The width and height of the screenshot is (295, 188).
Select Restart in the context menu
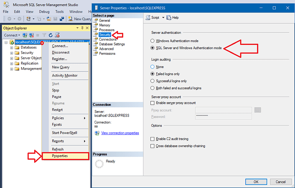point(58,109)
